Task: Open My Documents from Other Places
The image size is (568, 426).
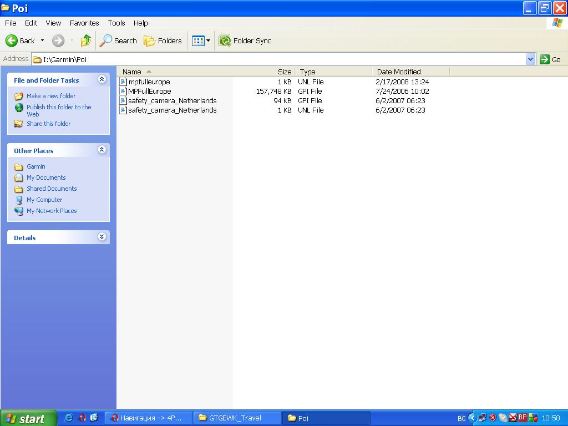Action: [x=46, y=177]
